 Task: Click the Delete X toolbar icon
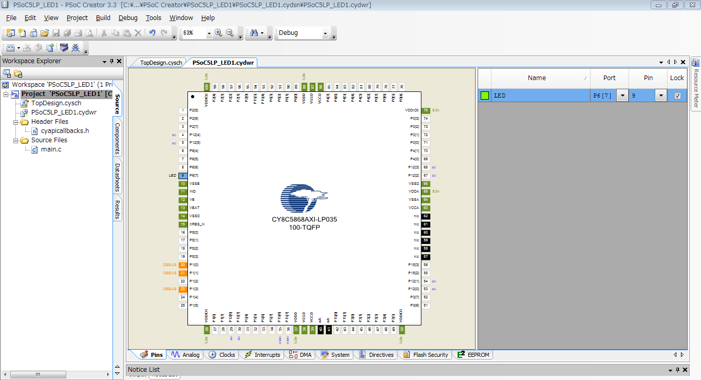(x=138, y=33)
